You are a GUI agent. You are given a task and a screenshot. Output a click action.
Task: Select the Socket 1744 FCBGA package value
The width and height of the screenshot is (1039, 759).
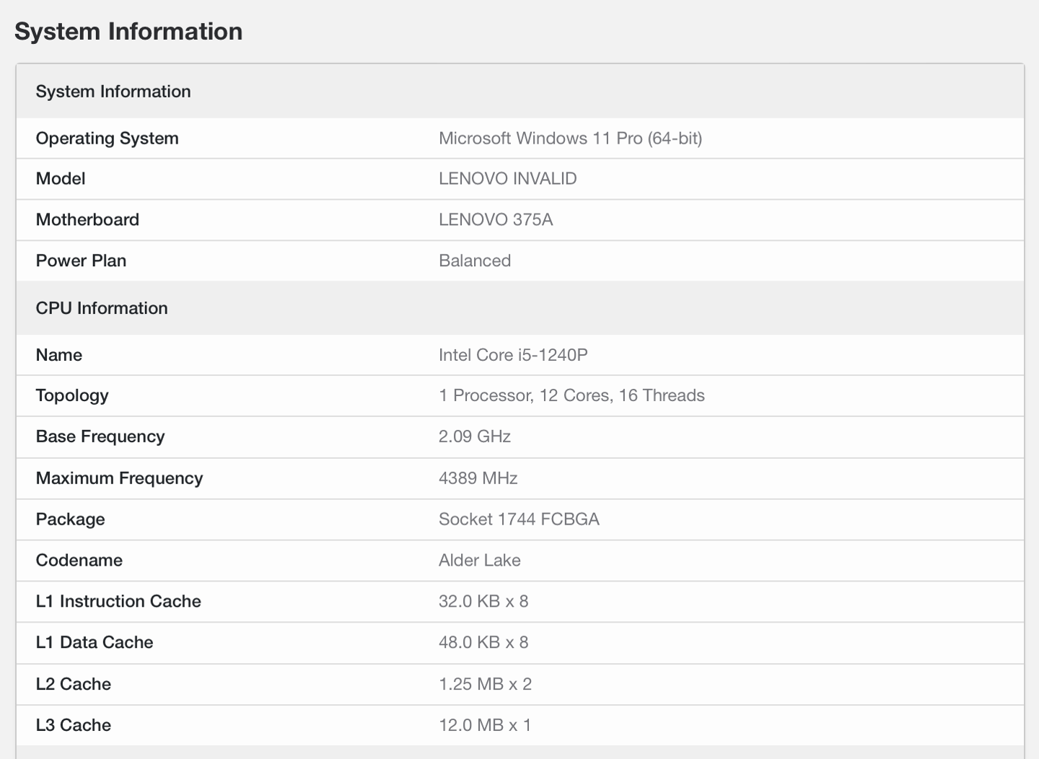(519, 519)
